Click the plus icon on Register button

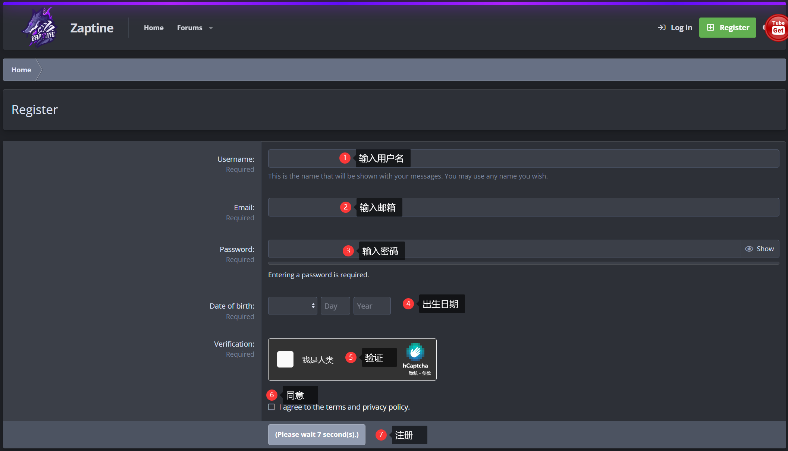710,28
